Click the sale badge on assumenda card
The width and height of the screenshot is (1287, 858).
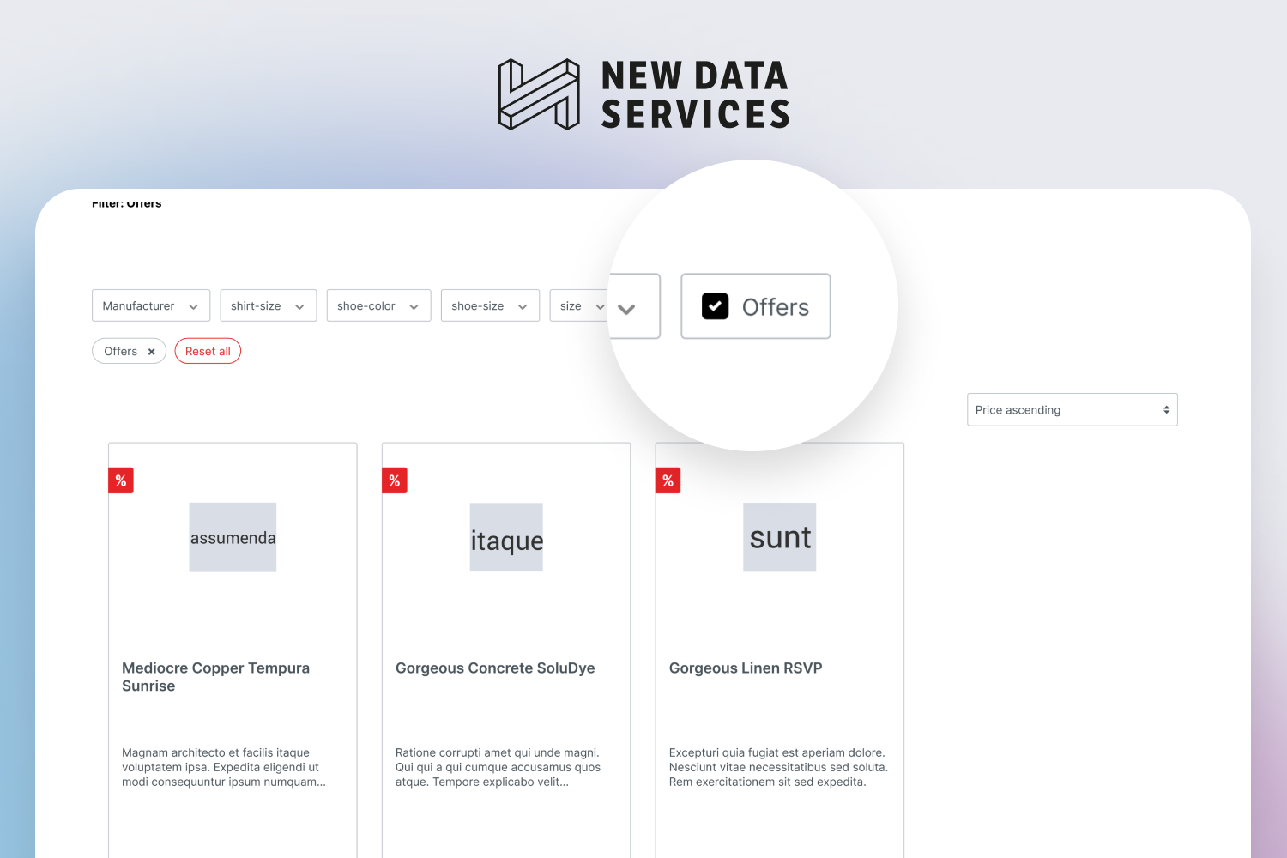pyautogui.click(x=121, y=480)
